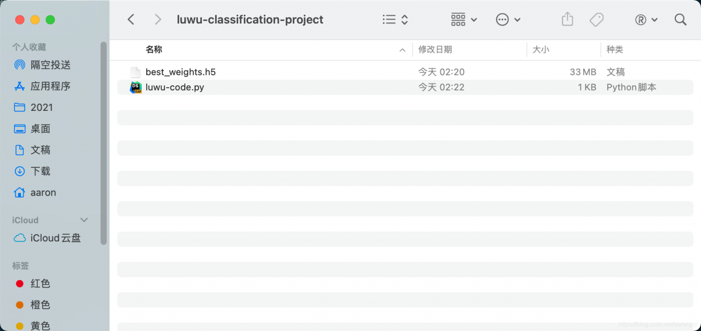Open Downloads (下载) in the sidebar
701x331 pixels.
(40, 172)
